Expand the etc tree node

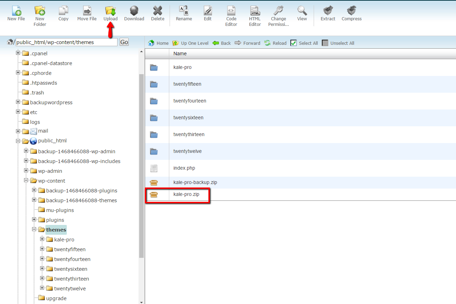point(18,112)
